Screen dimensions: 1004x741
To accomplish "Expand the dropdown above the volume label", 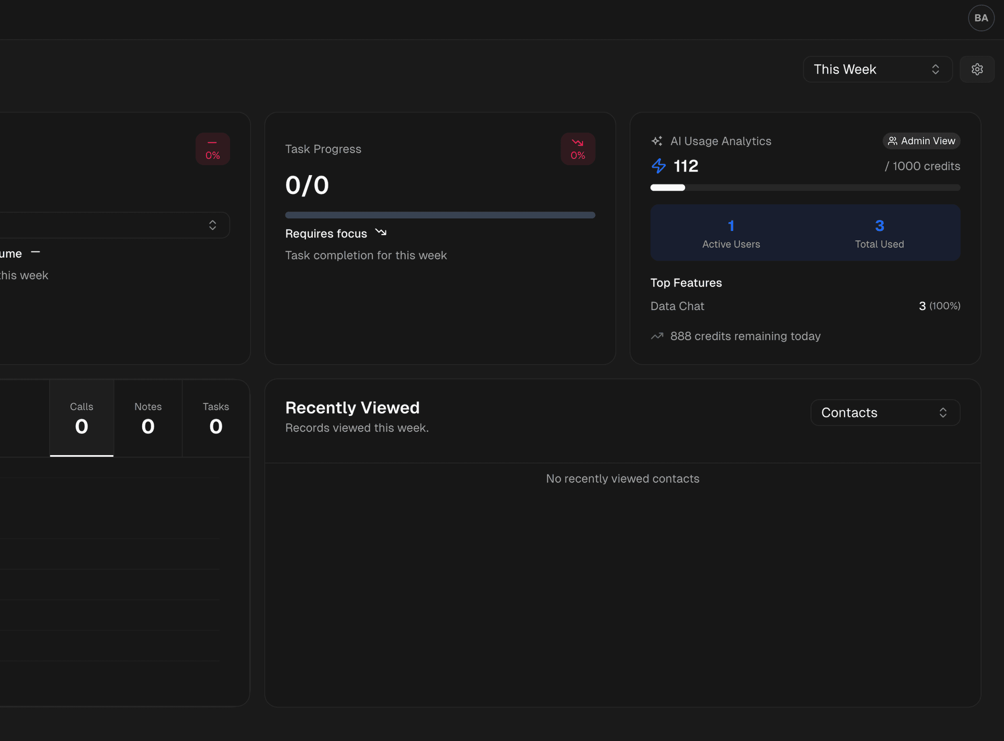I will point(115,225).
